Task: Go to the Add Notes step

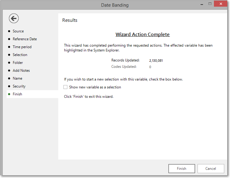Action: [x=21, y=71]
